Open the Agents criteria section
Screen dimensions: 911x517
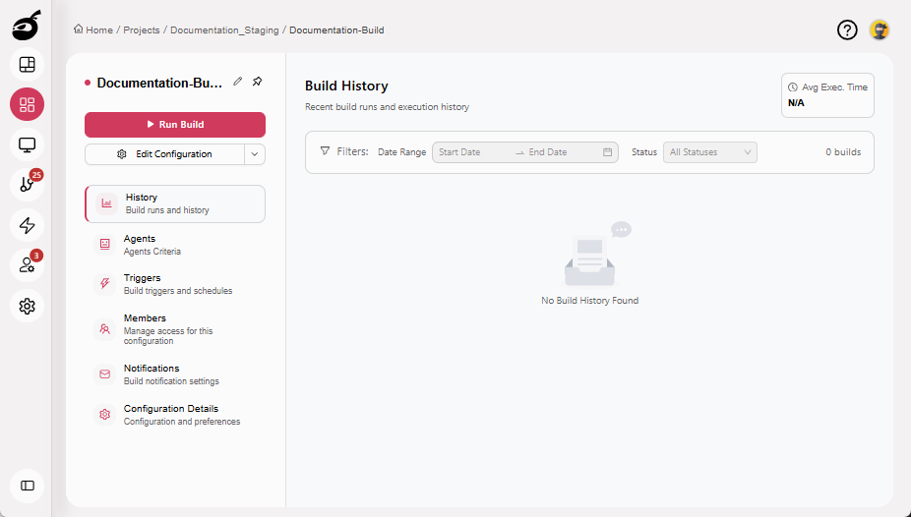175,245
